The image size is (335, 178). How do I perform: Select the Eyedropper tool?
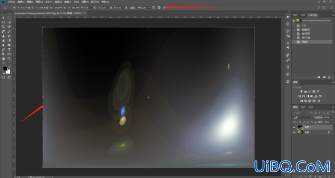tap(9, 27)
